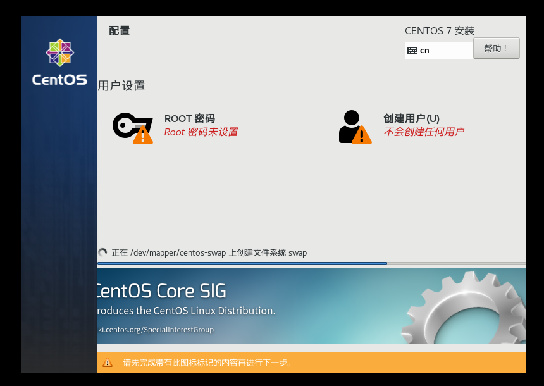Click the 'CentOS Core SIG' banner title

pyautogui.click(x=162, y=291)
